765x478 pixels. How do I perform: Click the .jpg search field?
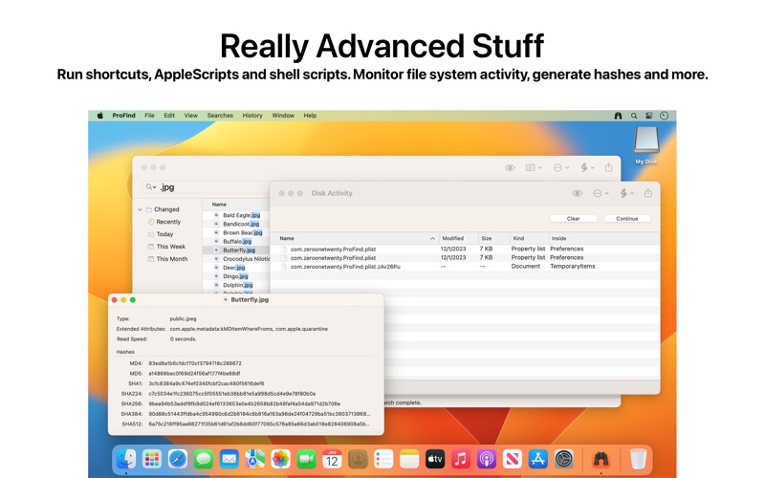coord(205,186)
